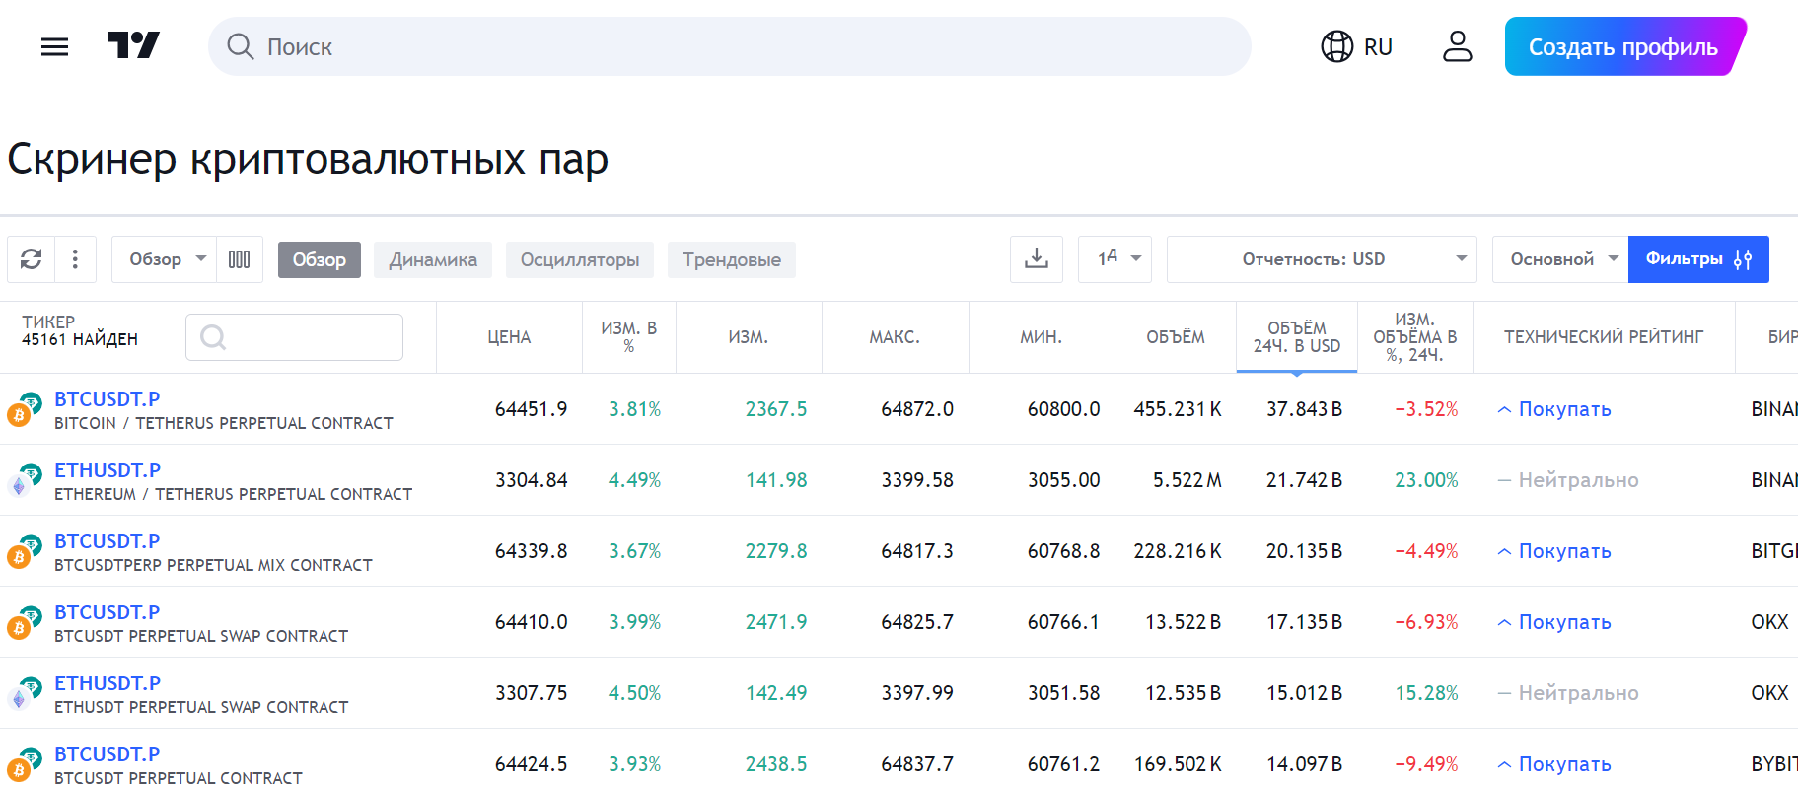1798x788 pixels.
Task: Open ETHUSDT.P Ethereum Tetherus perpetual link
Action: point(108,470)
